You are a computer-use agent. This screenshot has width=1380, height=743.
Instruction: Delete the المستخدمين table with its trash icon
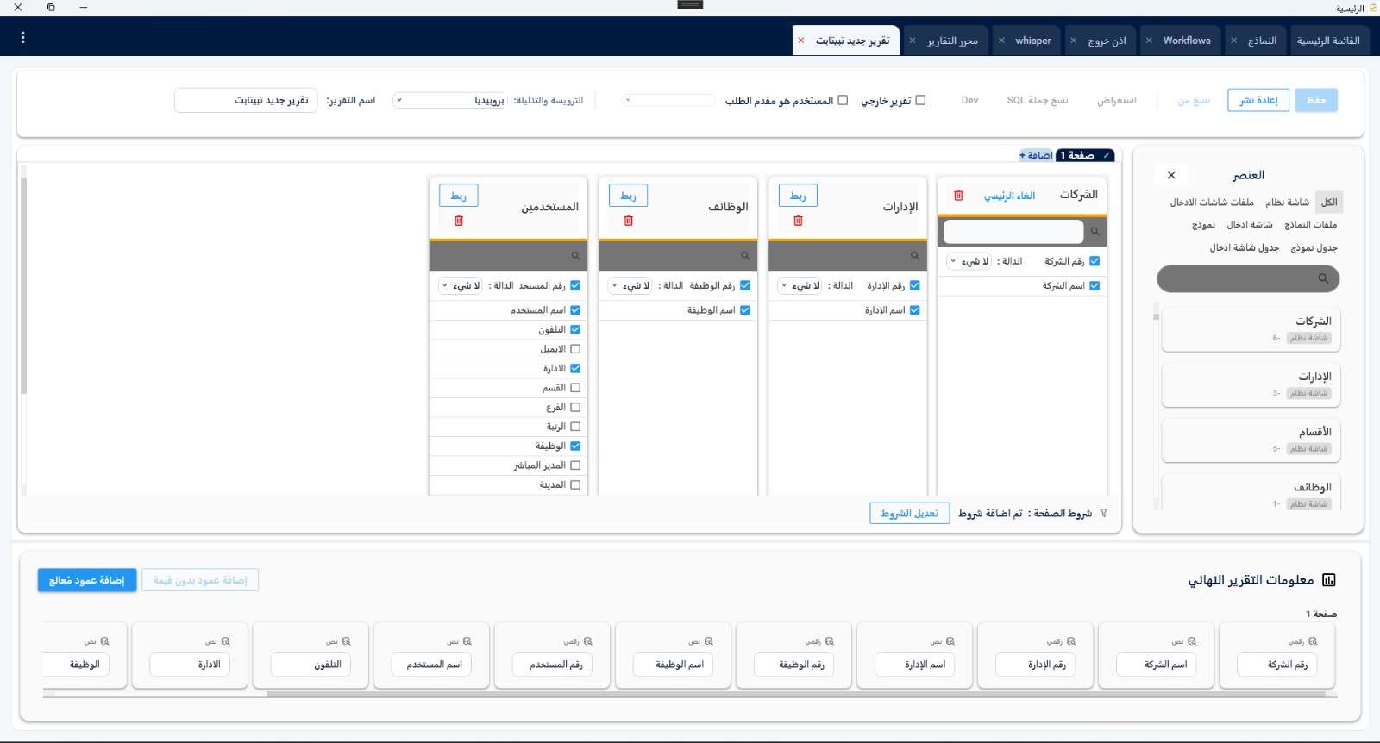coord(459,221)
